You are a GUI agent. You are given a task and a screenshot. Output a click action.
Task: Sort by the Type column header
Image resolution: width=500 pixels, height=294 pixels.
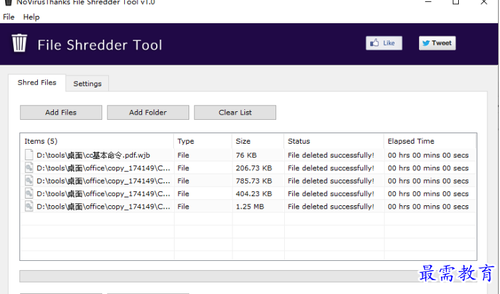pyautogui.click(x=203, y=141)
